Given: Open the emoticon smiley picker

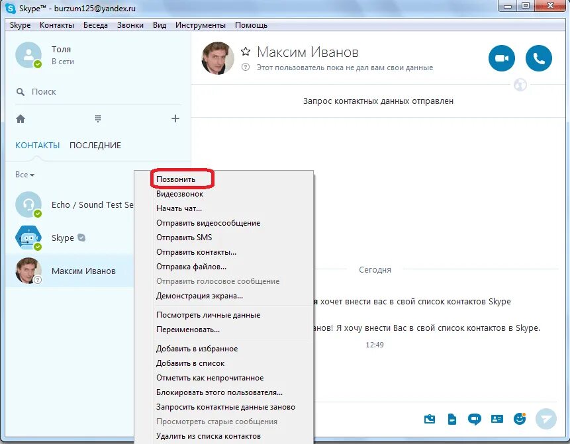Looking at the screenshot, I should pyautogui.click(x=520, y=419).
